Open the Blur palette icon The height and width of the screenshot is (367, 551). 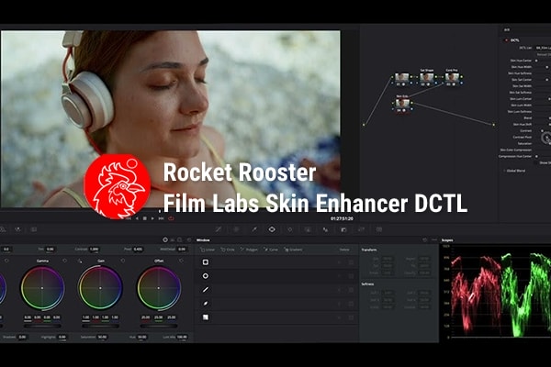pos(326,229)
